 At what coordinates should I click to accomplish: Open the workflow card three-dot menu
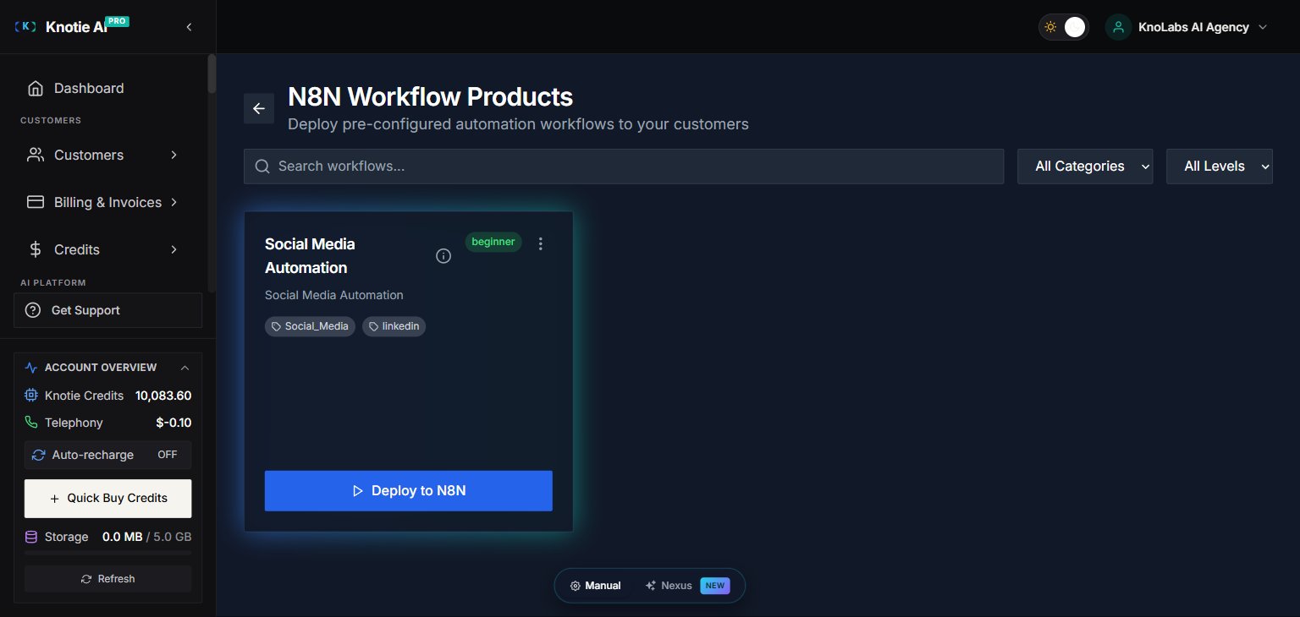(x=541, y=243)
